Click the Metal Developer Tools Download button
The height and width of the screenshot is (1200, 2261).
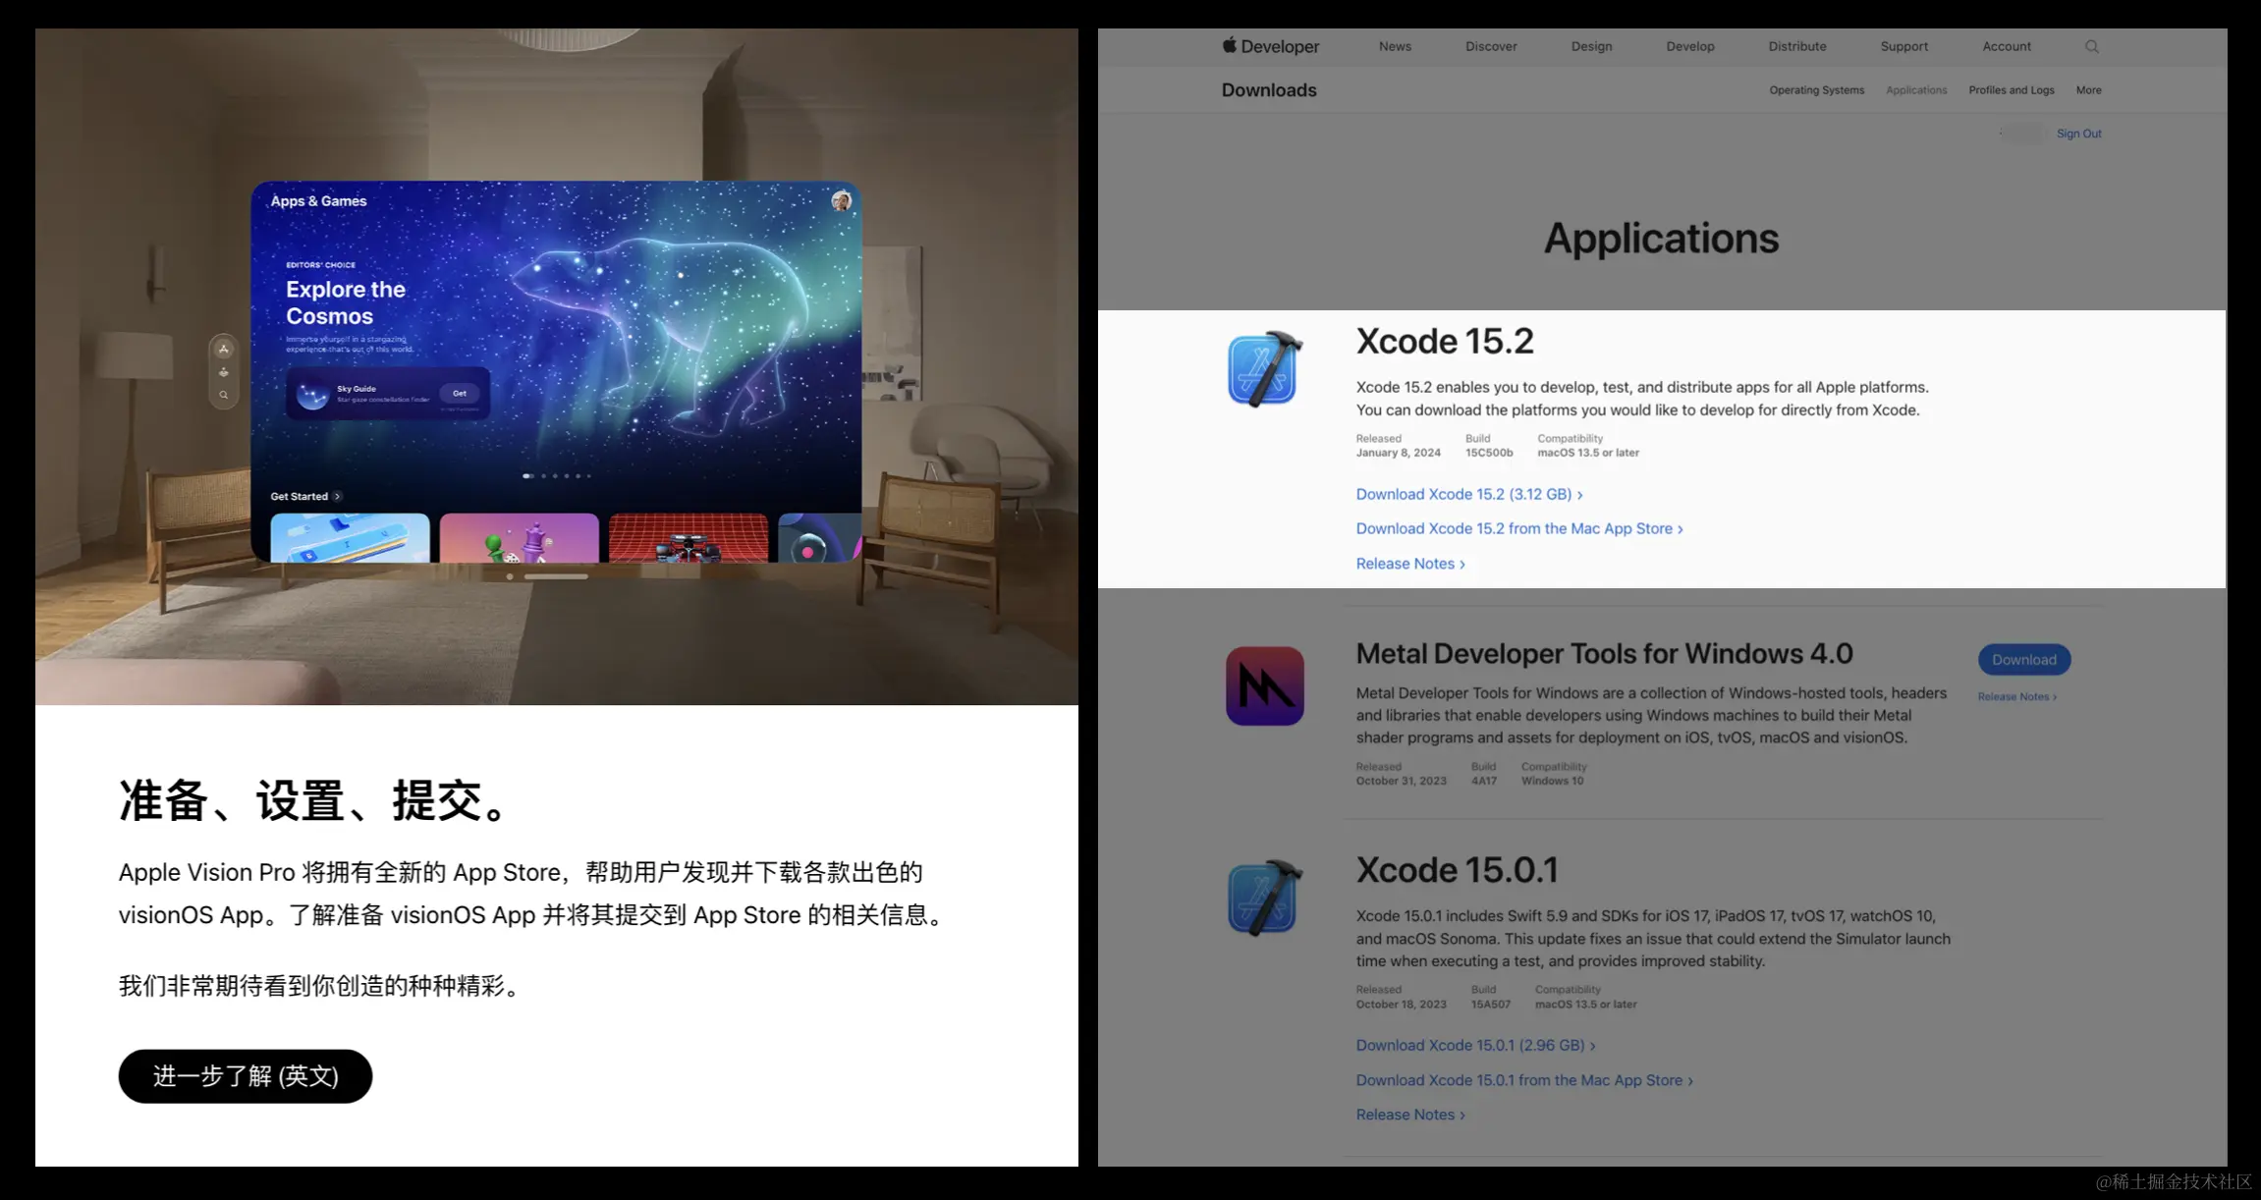(x=2024, y=660)
